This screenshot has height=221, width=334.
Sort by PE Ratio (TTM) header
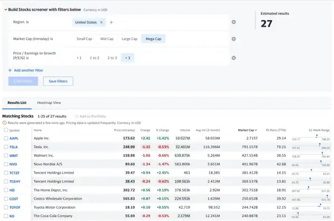click(276, 130)
